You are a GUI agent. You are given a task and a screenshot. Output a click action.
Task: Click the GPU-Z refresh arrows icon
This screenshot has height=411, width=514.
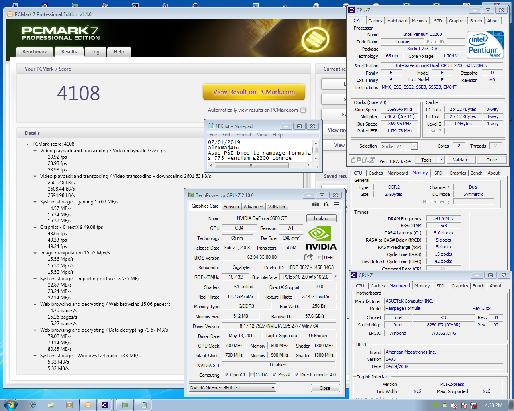click(326, 204)
